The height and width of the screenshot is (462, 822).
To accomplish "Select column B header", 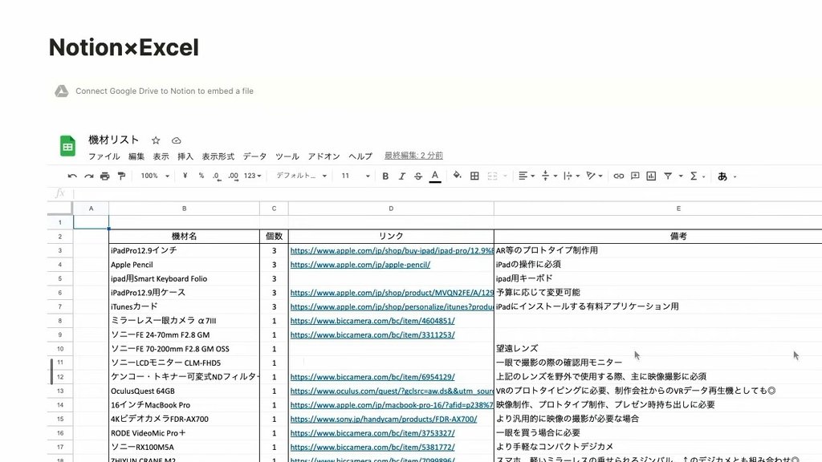I will click(x=184, y=209).
